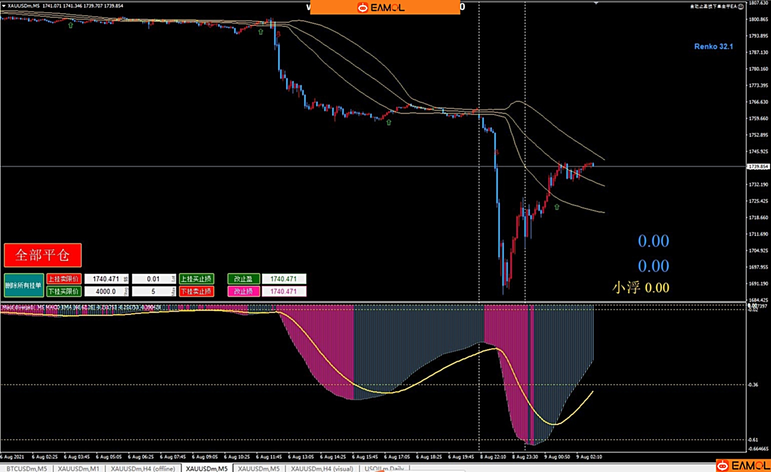Click the green arrow near 6 Aug 17:05
The height and width of the screenshot is (472, 771).
click(389, 122)
